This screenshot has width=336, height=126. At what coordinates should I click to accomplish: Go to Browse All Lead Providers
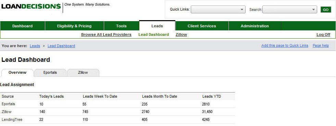(106, 34)
